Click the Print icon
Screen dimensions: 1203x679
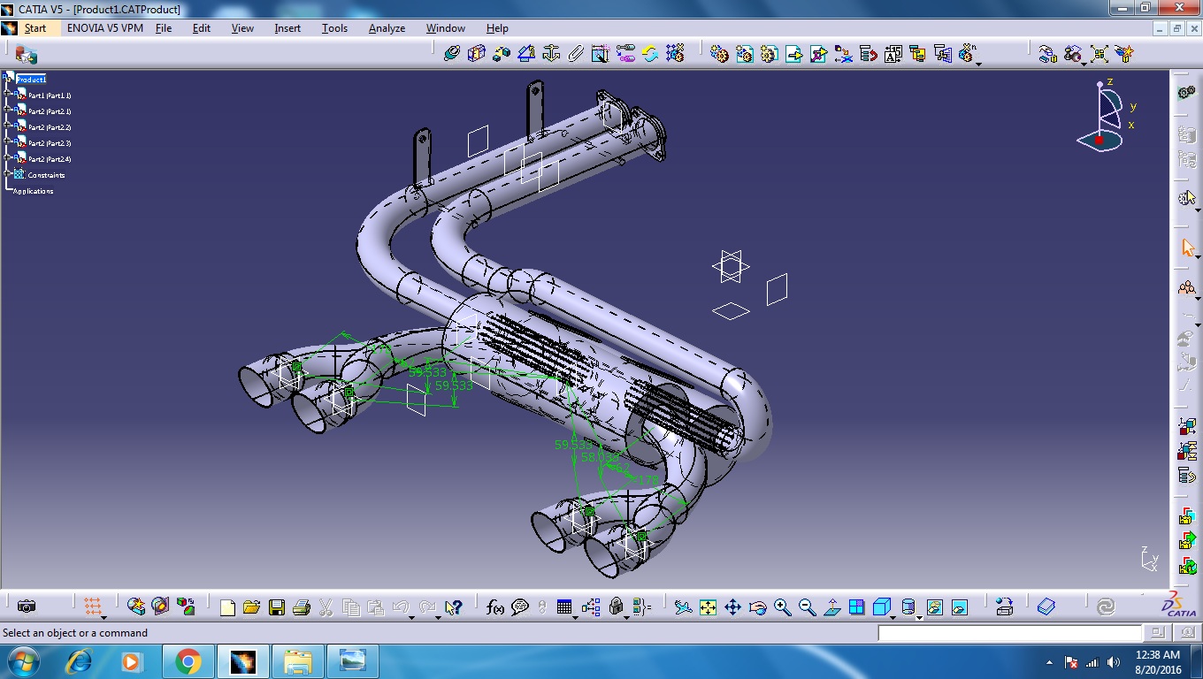pos(302,607)
